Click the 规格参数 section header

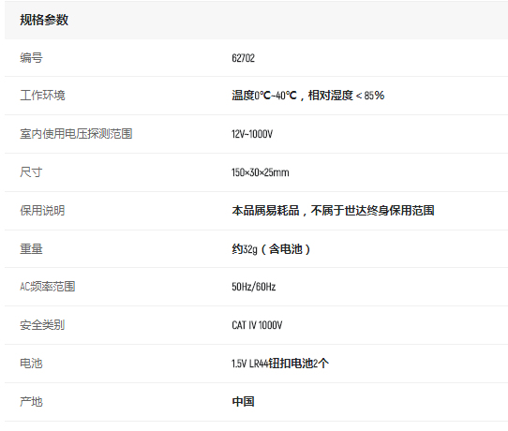(44, 20)
